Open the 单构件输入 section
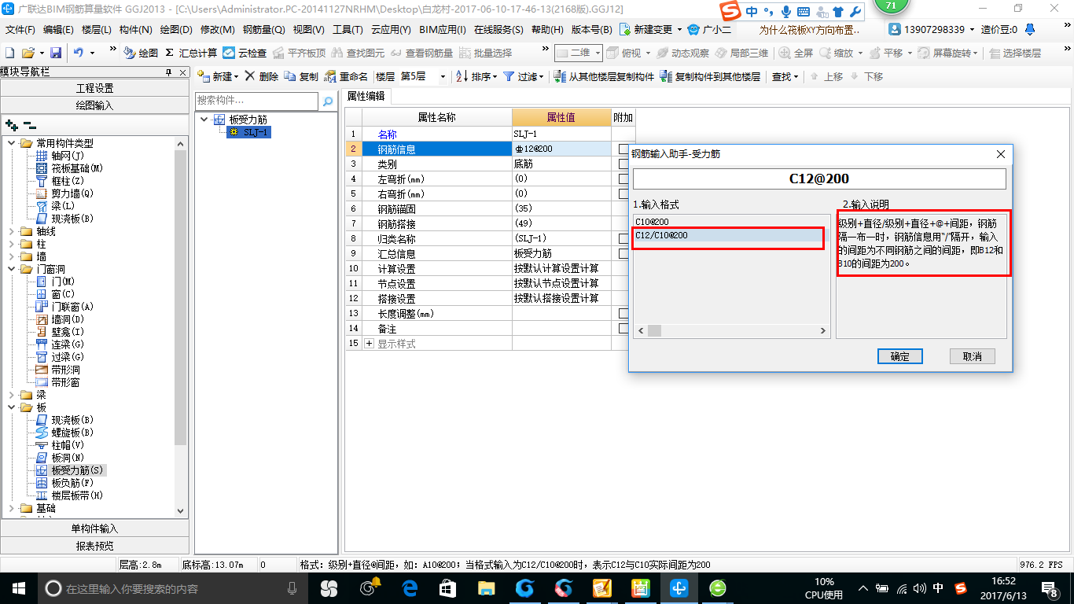 pyautogui.click(x=94, y=528)
